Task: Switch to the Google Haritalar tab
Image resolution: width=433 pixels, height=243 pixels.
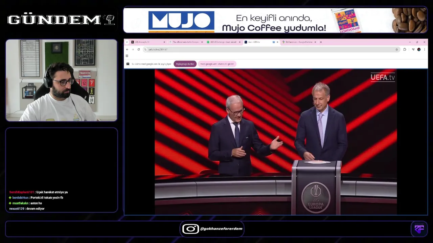Action: click(299, 42)
